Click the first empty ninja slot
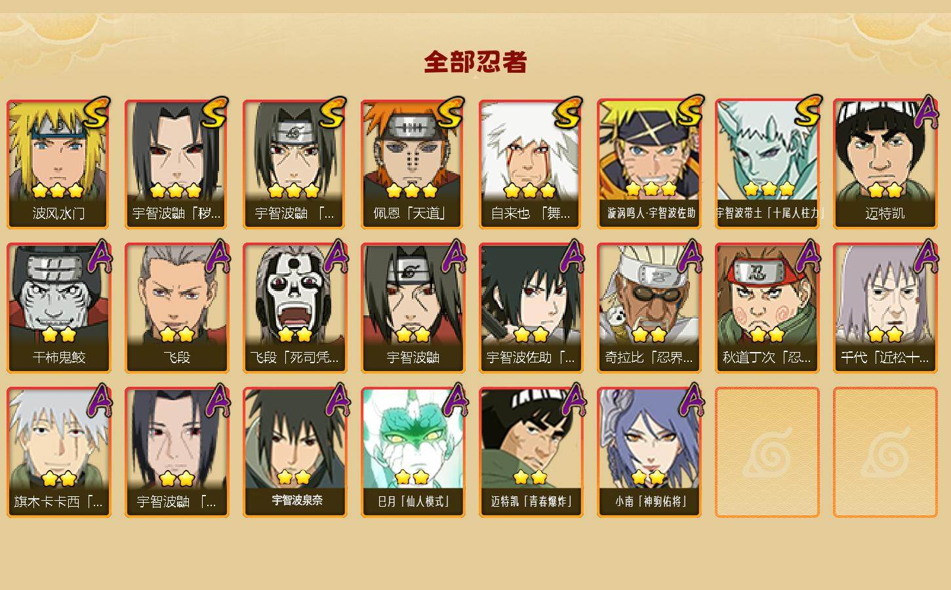This screenshot has height=590, width=951. [767, 452]
